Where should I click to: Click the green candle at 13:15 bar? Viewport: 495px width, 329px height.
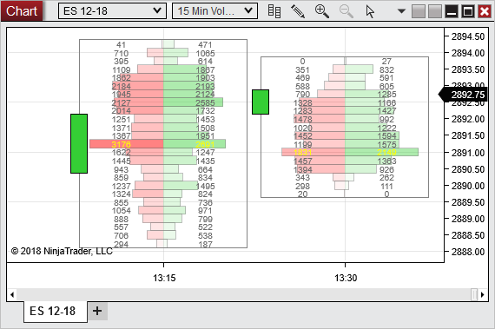[x=79, y=143]
